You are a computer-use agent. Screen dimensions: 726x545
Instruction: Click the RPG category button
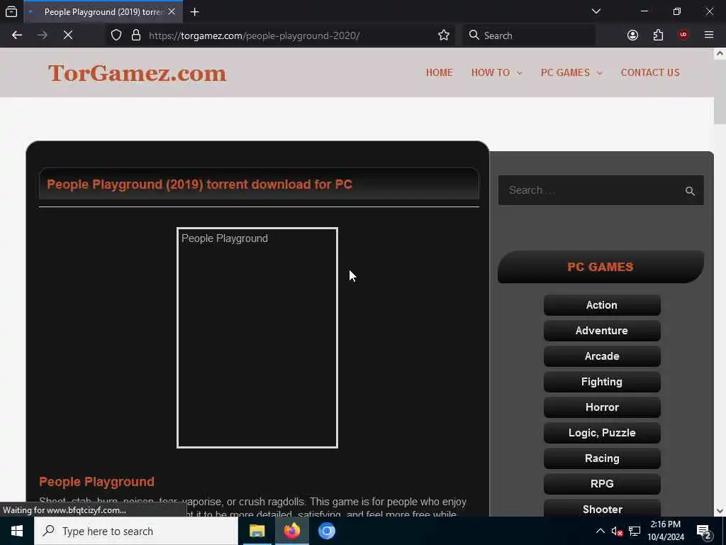[602, 483]
